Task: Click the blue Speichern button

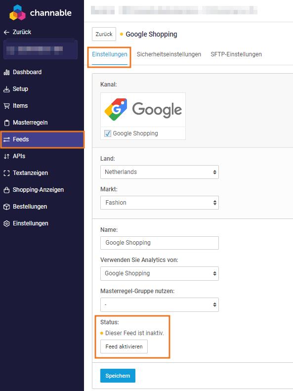Action: point(118,376)
